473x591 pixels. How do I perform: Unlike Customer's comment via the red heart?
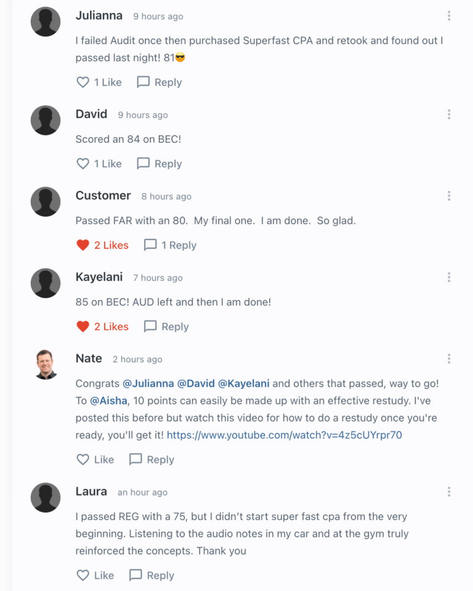tap(83, 245)
